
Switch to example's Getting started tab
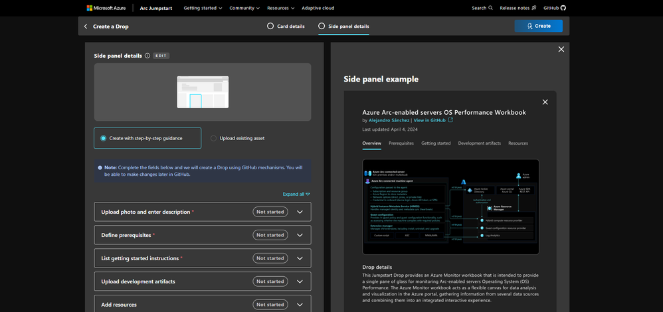point(436,143)
